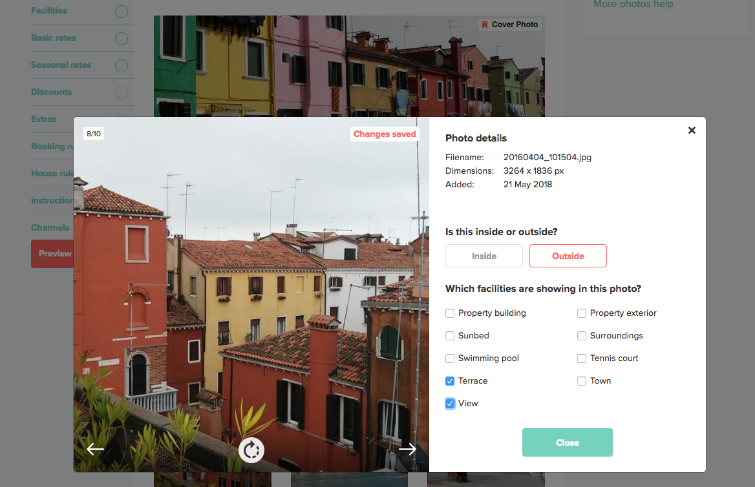
Task: Rotate the photo with the circular arrow icon
Action: pyautogui.click(x=251, y=450)
